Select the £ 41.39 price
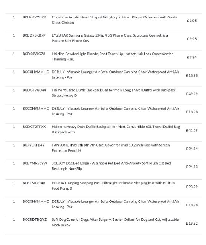This screenshot has width=206, height=245. [x=192, y=130]
